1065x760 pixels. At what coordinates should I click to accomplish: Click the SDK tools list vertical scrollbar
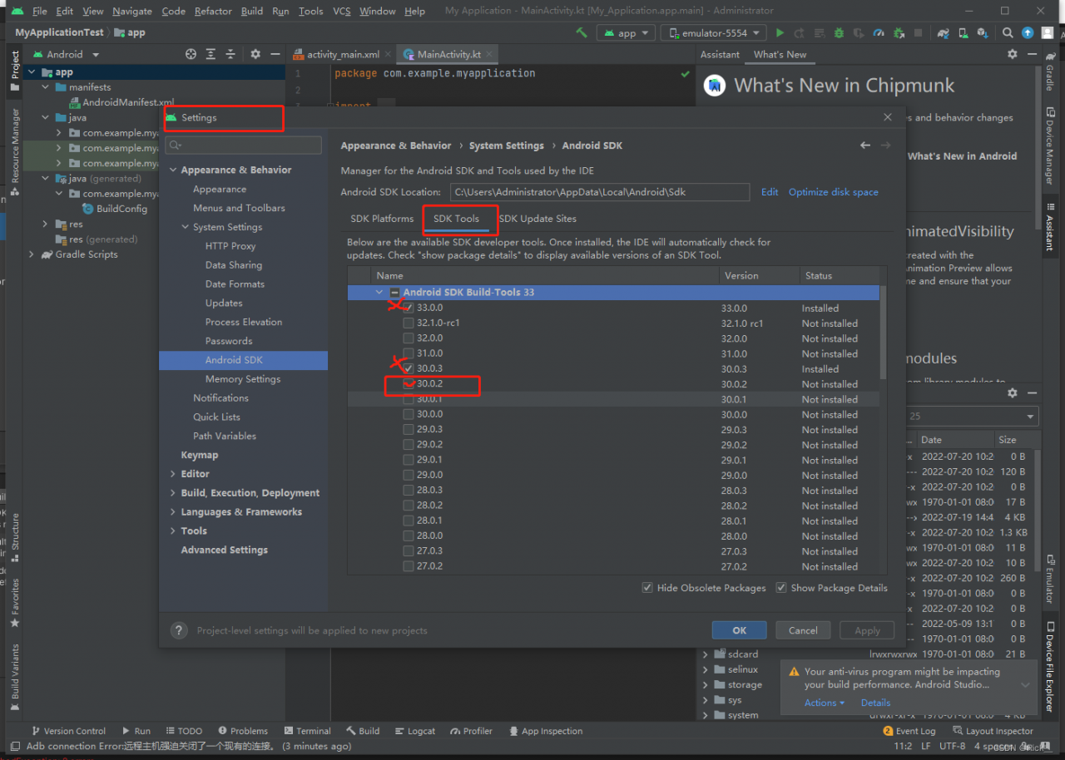884,333
